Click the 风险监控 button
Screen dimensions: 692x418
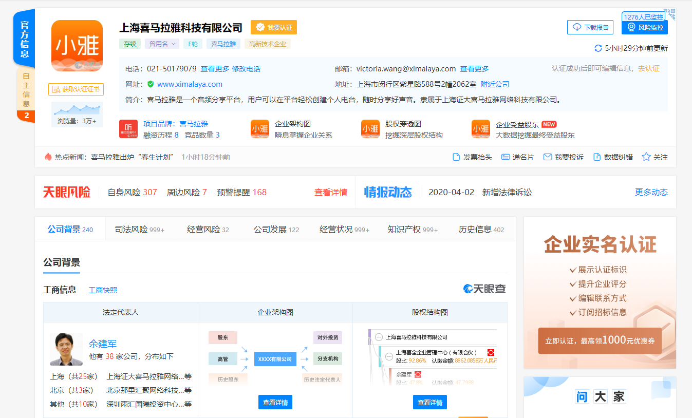(x=645, y=27)
